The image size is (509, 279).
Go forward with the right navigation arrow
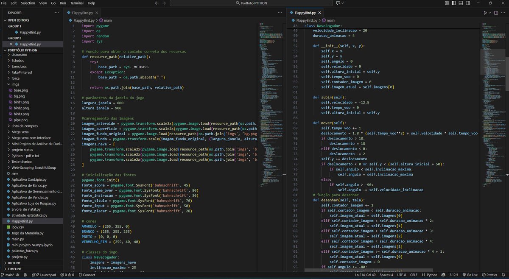point(164,3)
